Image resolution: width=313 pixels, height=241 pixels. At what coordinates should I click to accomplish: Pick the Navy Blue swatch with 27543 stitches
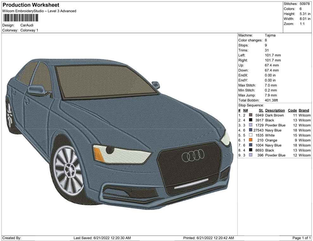[250, 130]
